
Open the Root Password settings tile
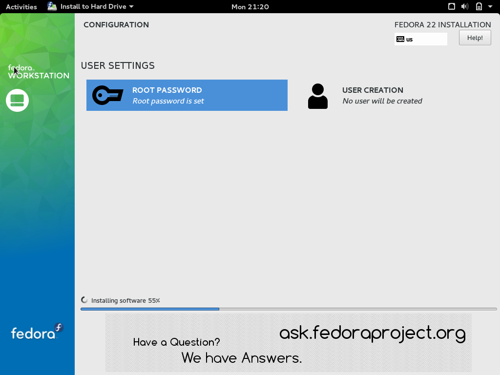click(187, 95)
